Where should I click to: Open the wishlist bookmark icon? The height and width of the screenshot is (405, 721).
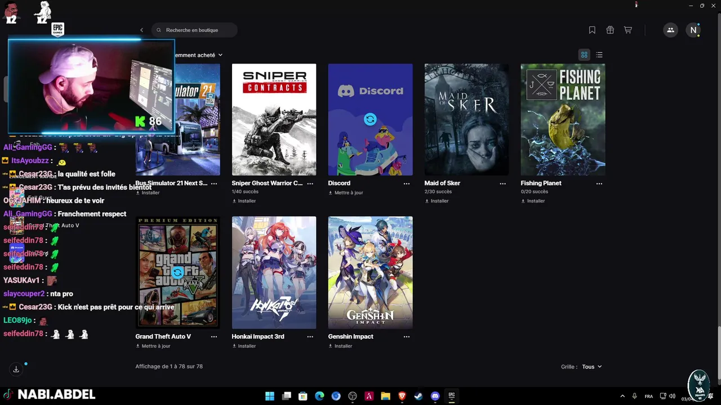592,30
